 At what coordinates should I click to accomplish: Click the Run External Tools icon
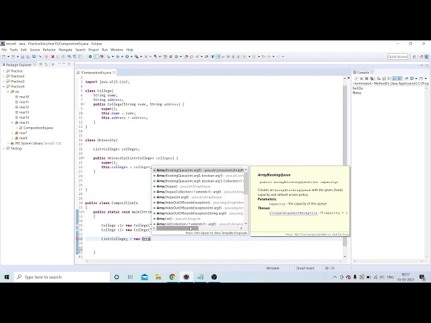pyautogui.click(x=136, y=57)
